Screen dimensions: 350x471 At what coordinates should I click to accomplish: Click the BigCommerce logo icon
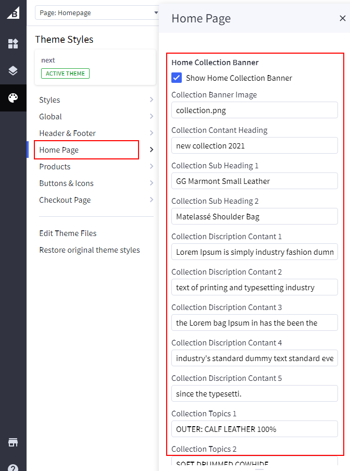[13, 13]
